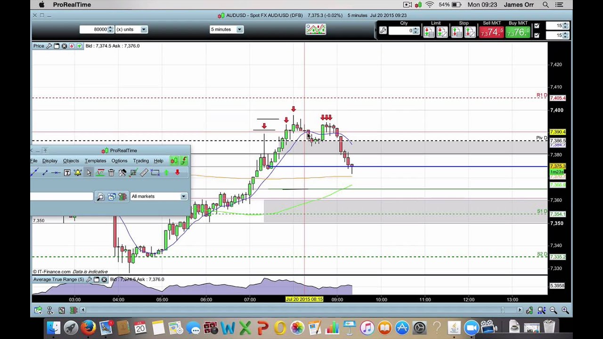Click the ruler measurement tool
The width and height of the screenshot is (603, 339).
click(x=144, y=173)
